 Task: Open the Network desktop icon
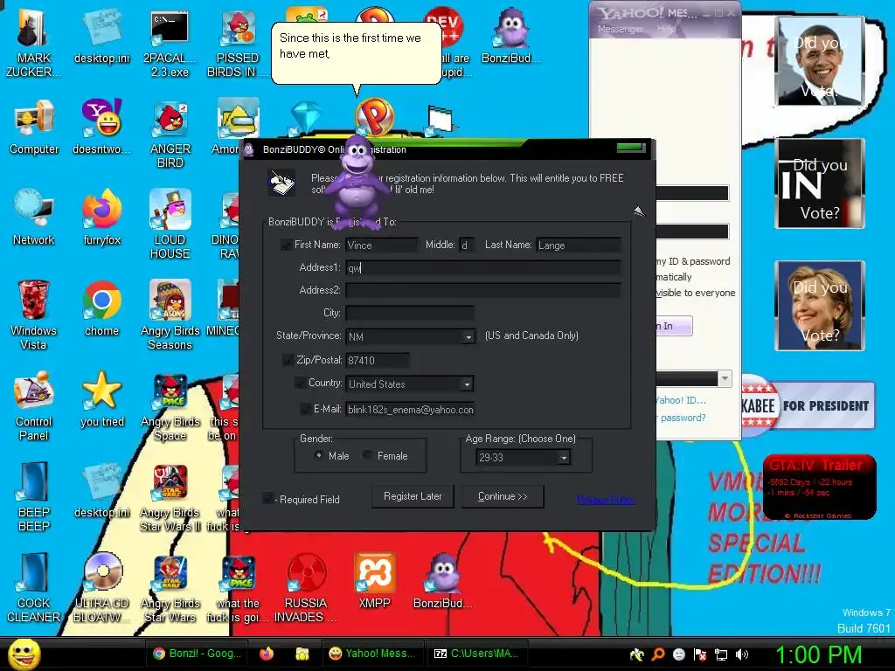click(x=34, y=218)
